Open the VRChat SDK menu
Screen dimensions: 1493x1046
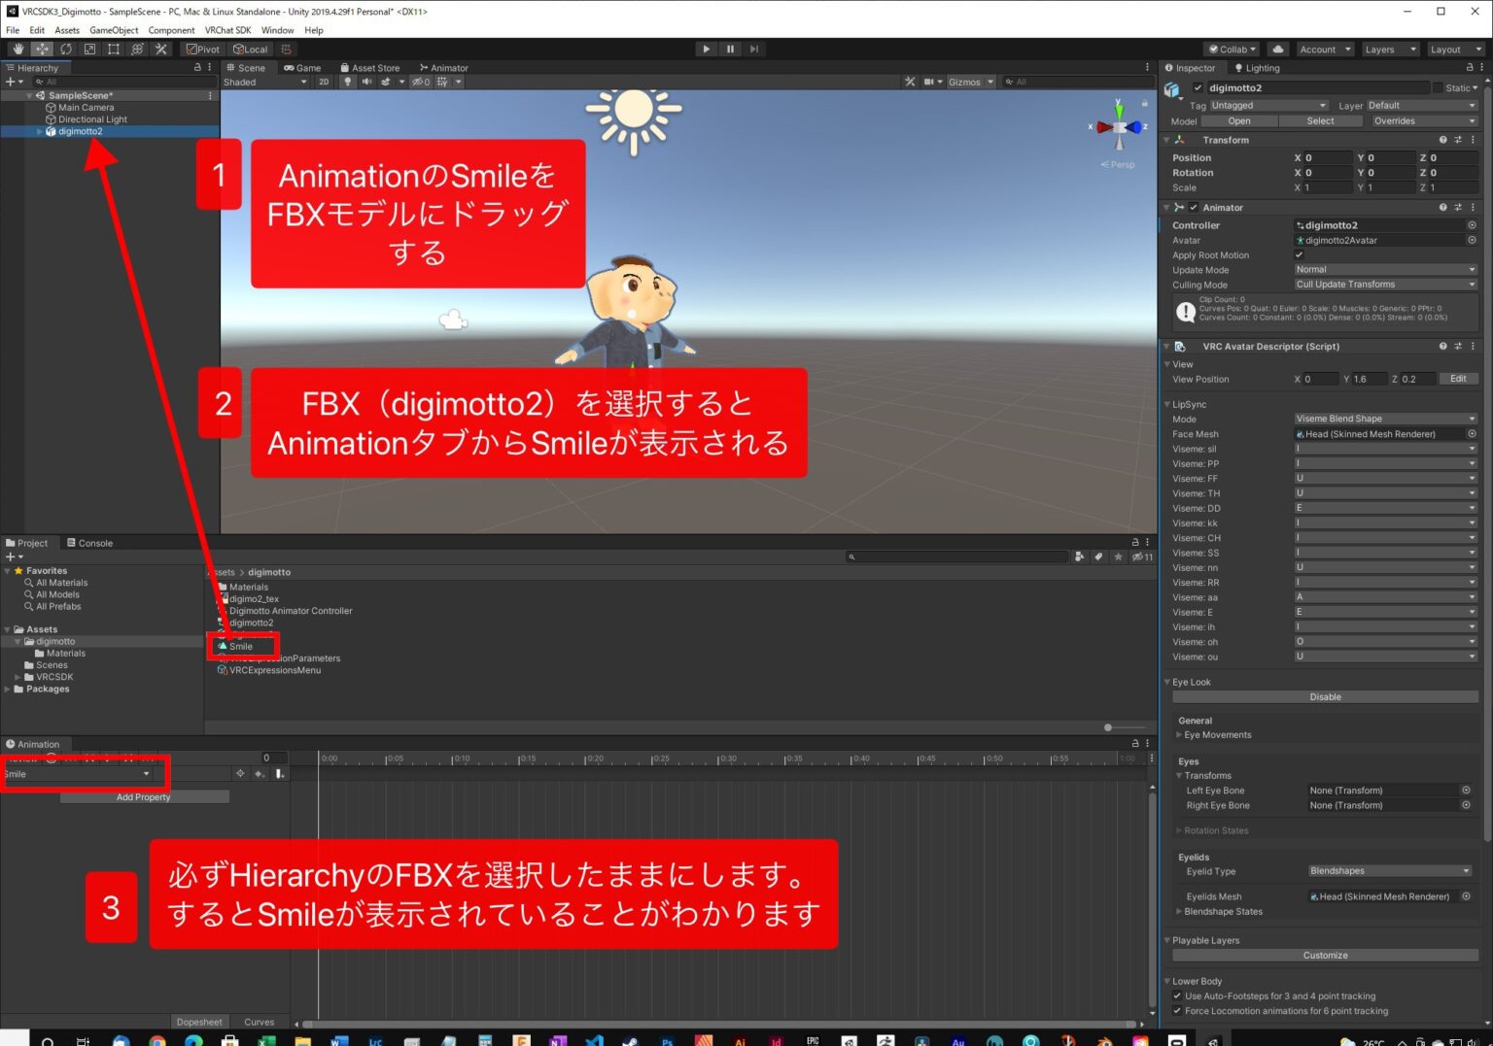[x=227, y=30]
